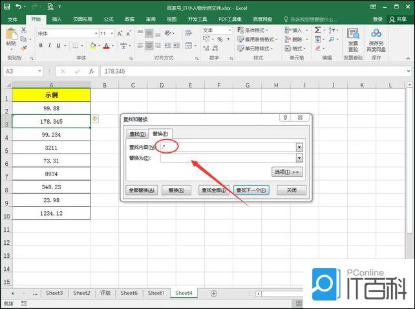
Task: Expand options with the 选项 button
Action: point(287,172)
